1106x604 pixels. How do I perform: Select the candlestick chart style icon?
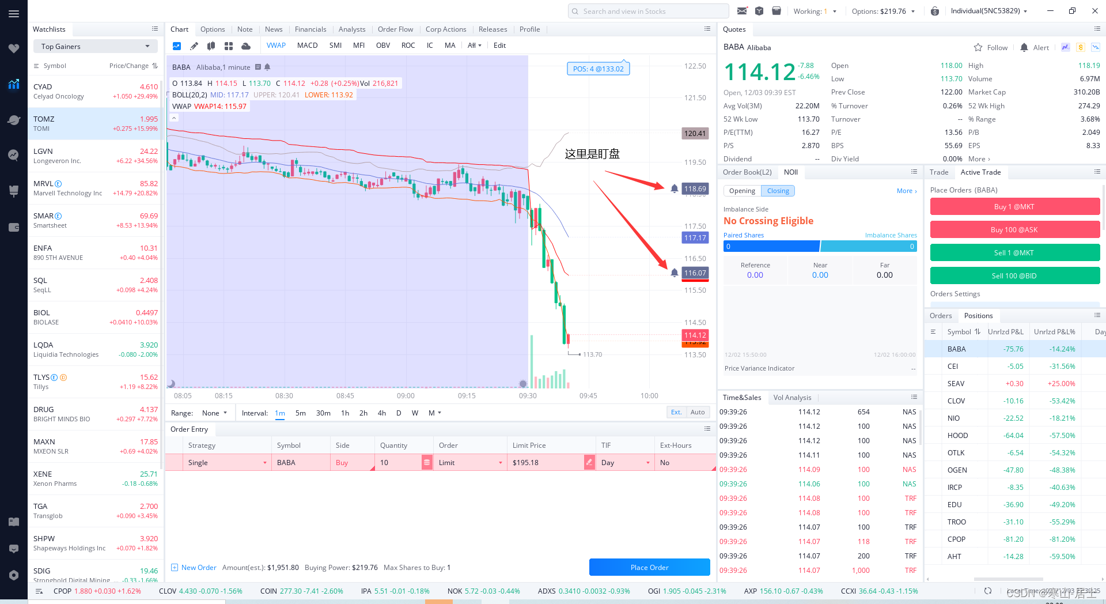click(x=211, y=46)
